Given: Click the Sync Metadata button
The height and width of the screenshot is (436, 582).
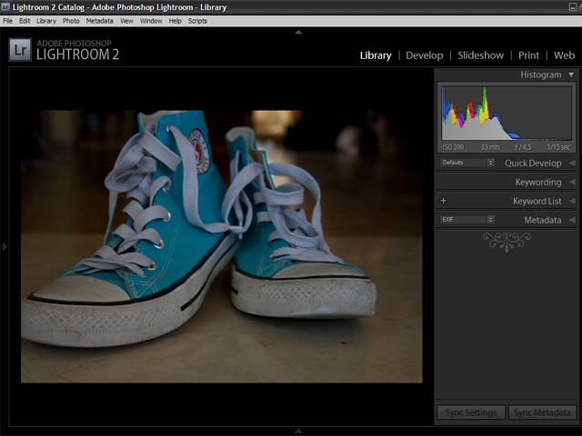Looking at the screenshot, I should 542,412.
